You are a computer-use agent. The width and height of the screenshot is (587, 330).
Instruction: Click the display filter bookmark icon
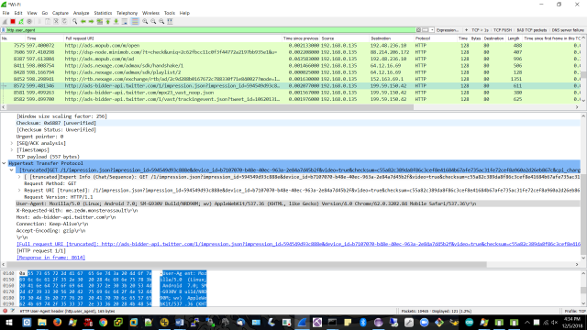[4, 30]
